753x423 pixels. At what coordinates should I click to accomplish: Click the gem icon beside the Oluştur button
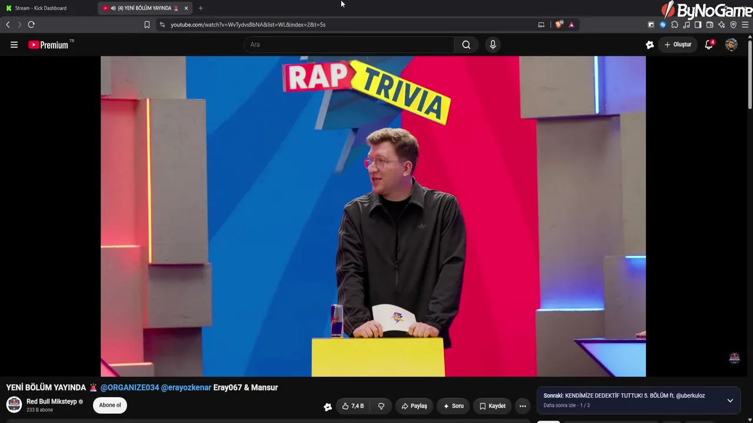pyautogui.click(x=649, y=45)
